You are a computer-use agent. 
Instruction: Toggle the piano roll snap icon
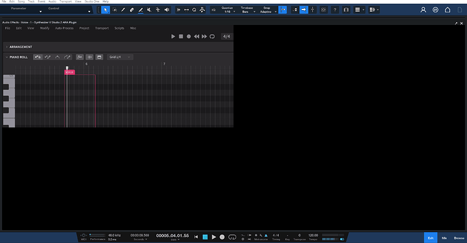89,57
